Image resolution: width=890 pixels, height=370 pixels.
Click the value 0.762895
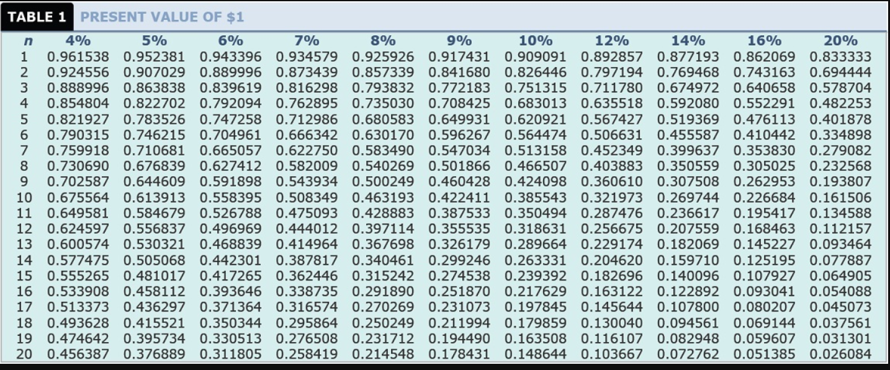pyautogui.click(x=307, y=104)
